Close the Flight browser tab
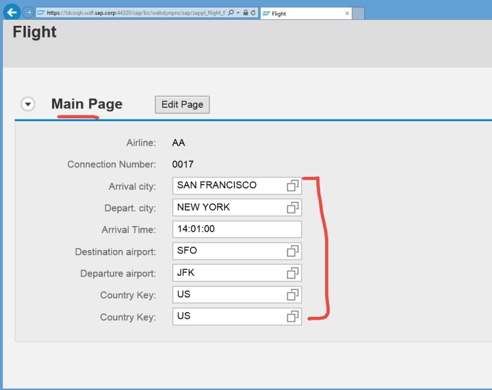This screenshot has width=492, height=390. pyautogui.click(x=347, y=13)
